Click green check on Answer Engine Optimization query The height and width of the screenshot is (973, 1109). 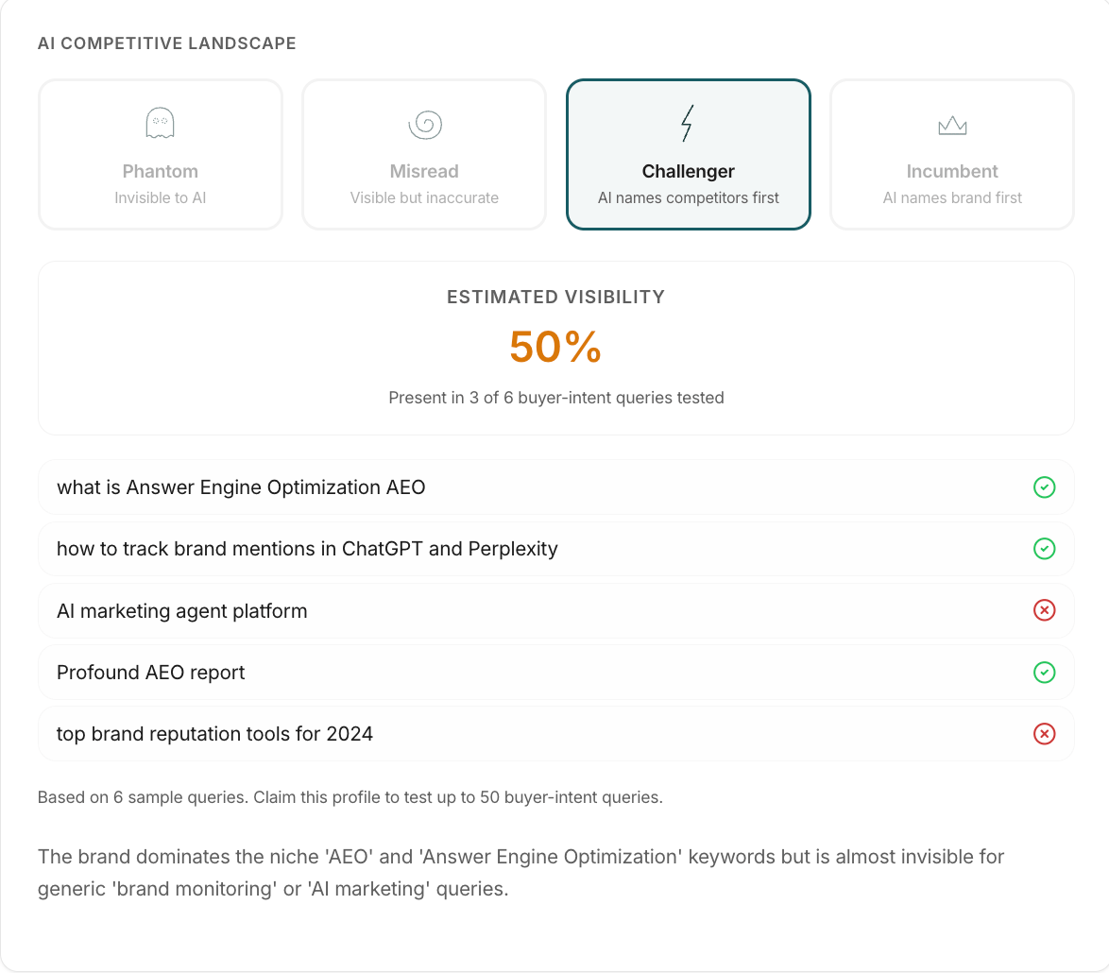[1044, 487]
